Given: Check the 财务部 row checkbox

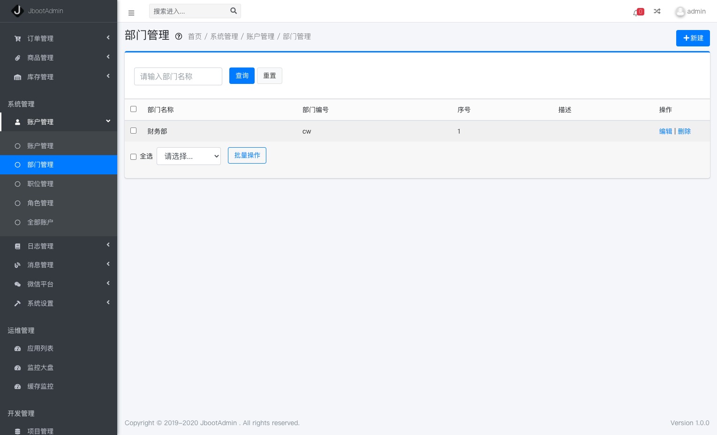Looking at the screenshot, I should pyautogui.click(x=133, y=130).
